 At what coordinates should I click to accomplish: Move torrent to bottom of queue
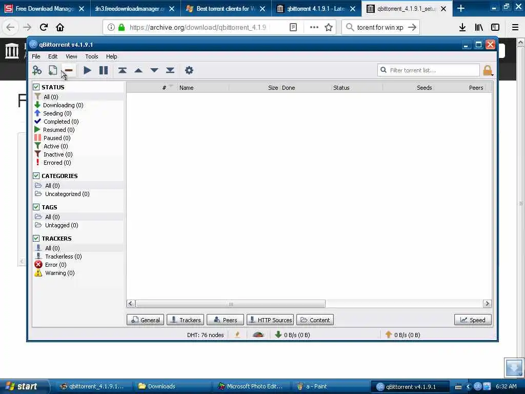point(170,70)
